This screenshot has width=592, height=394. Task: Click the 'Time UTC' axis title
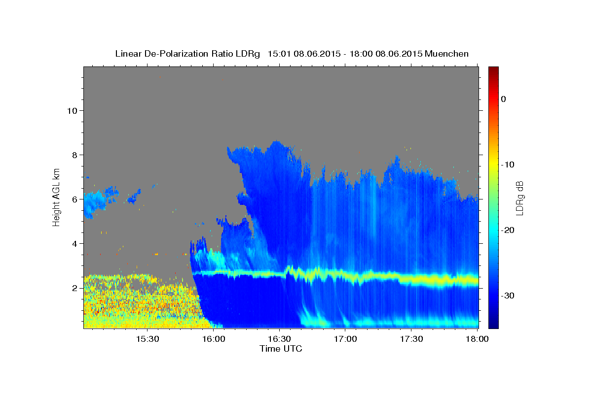[x=281, y=349]
